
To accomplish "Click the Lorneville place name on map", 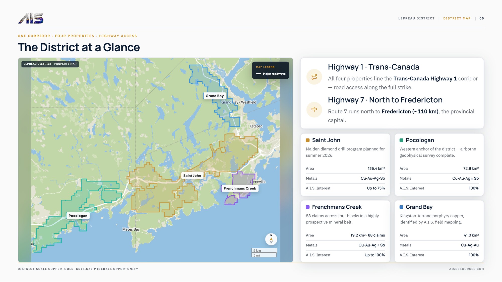I will coord(258,182).
